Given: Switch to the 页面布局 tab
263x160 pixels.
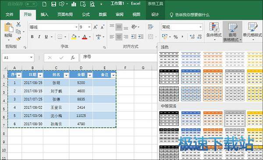Looking at the screenshot, I should (65, 14).
